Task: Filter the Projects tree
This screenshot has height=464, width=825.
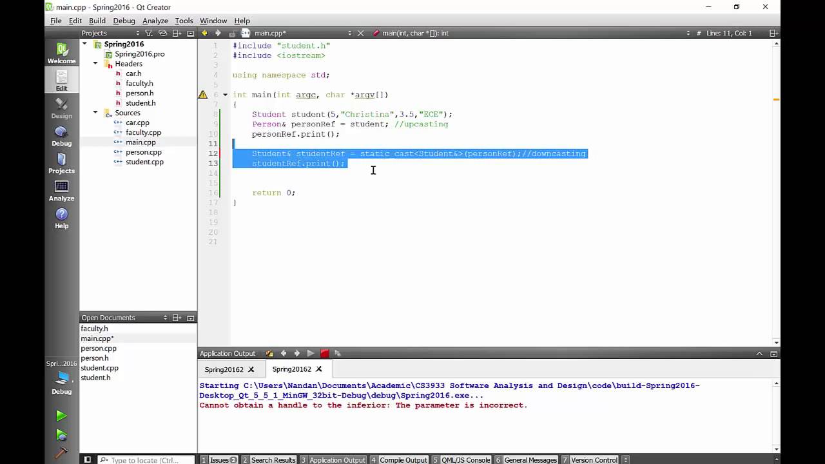Action: click(149, 33)
